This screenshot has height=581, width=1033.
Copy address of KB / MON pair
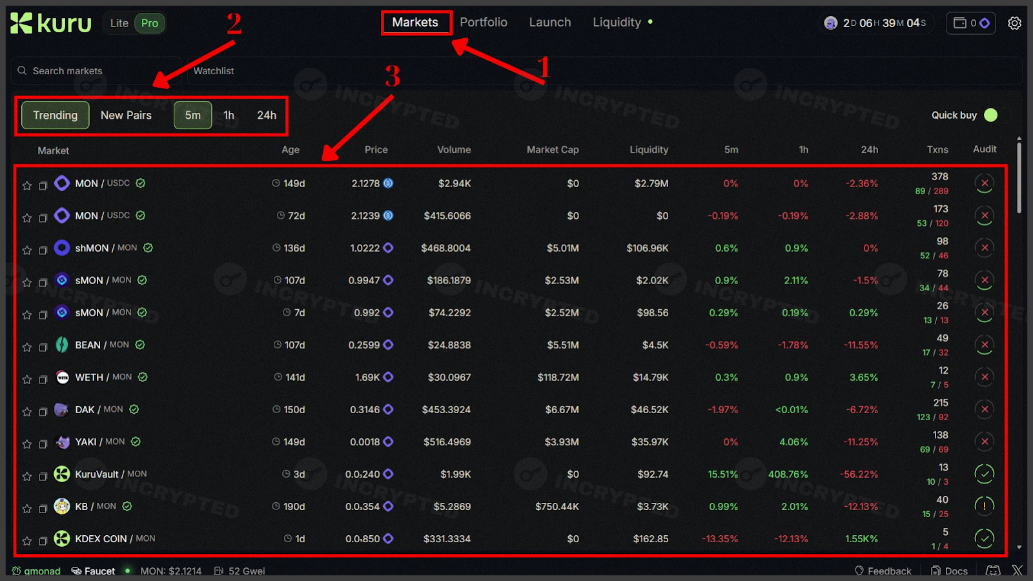point(43,509)
